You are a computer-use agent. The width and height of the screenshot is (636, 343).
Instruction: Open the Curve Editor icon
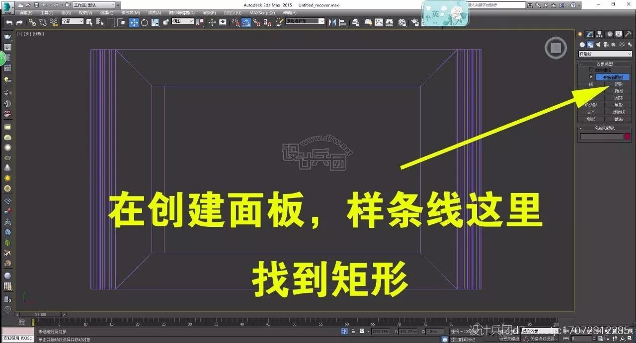(379, 22)
